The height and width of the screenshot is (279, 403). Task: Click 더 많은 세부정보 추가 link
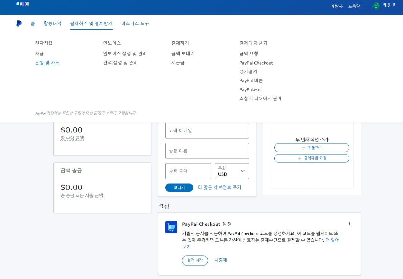(219, 187)
